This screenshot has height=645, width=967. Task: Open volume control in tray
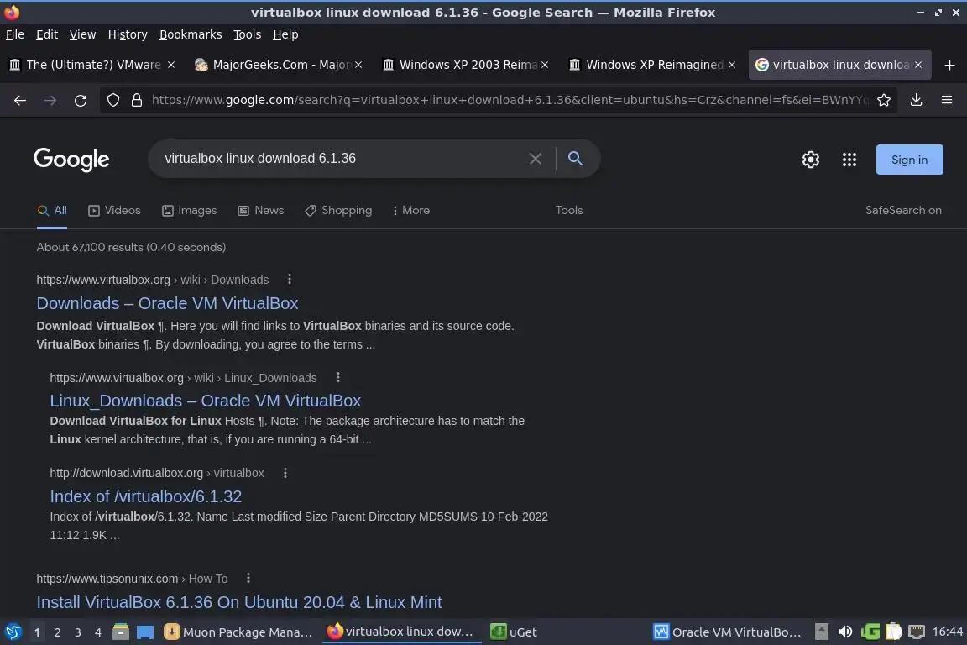(845, 632)
